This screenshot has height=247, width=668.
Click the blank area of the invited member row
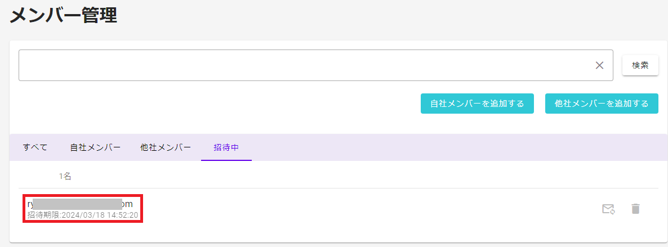coord(366,209)
